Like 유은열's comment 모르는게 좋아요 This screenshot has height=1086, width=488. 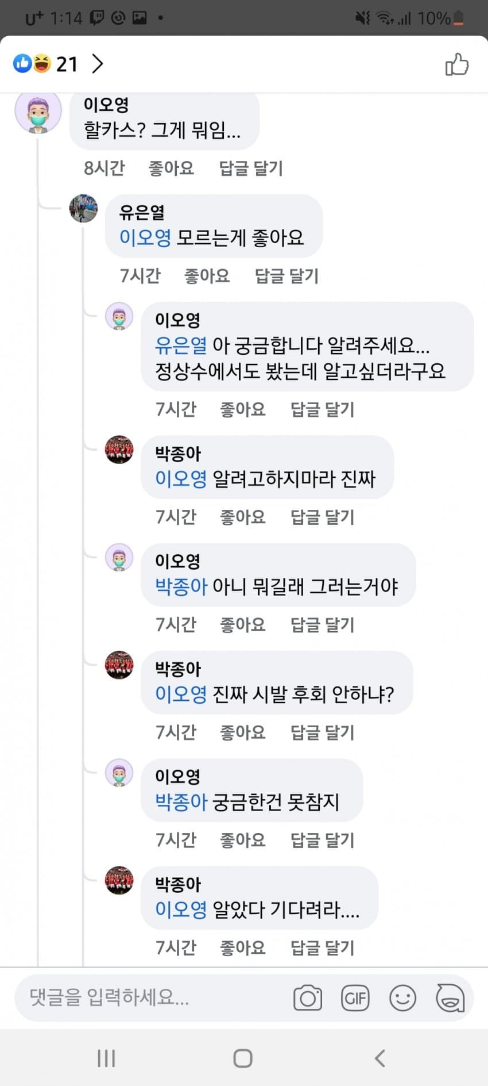tap(207, 275)
